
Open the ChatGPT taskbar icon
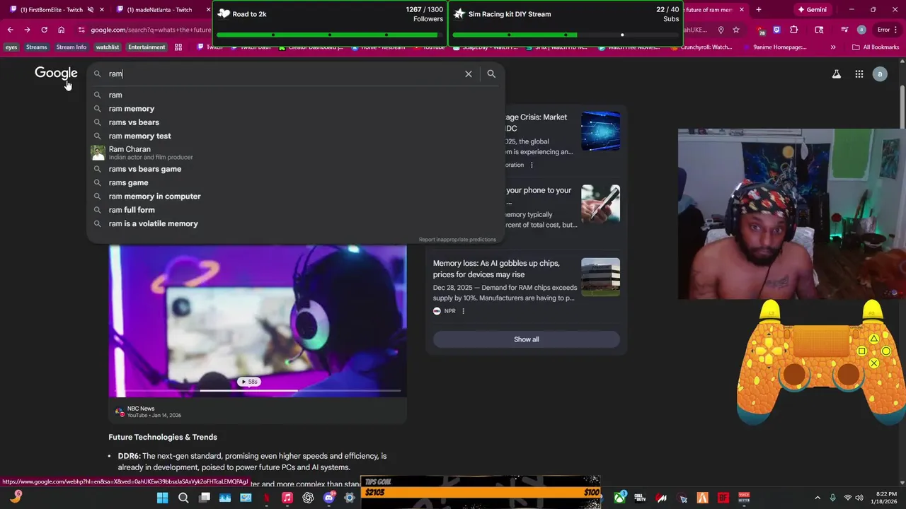(308, 498)
